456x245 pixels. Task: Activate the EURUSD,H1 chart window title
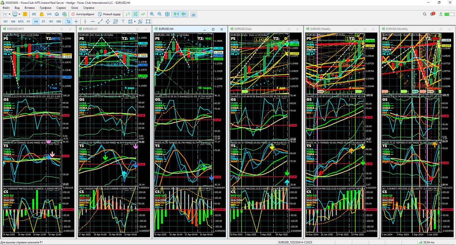90,29
